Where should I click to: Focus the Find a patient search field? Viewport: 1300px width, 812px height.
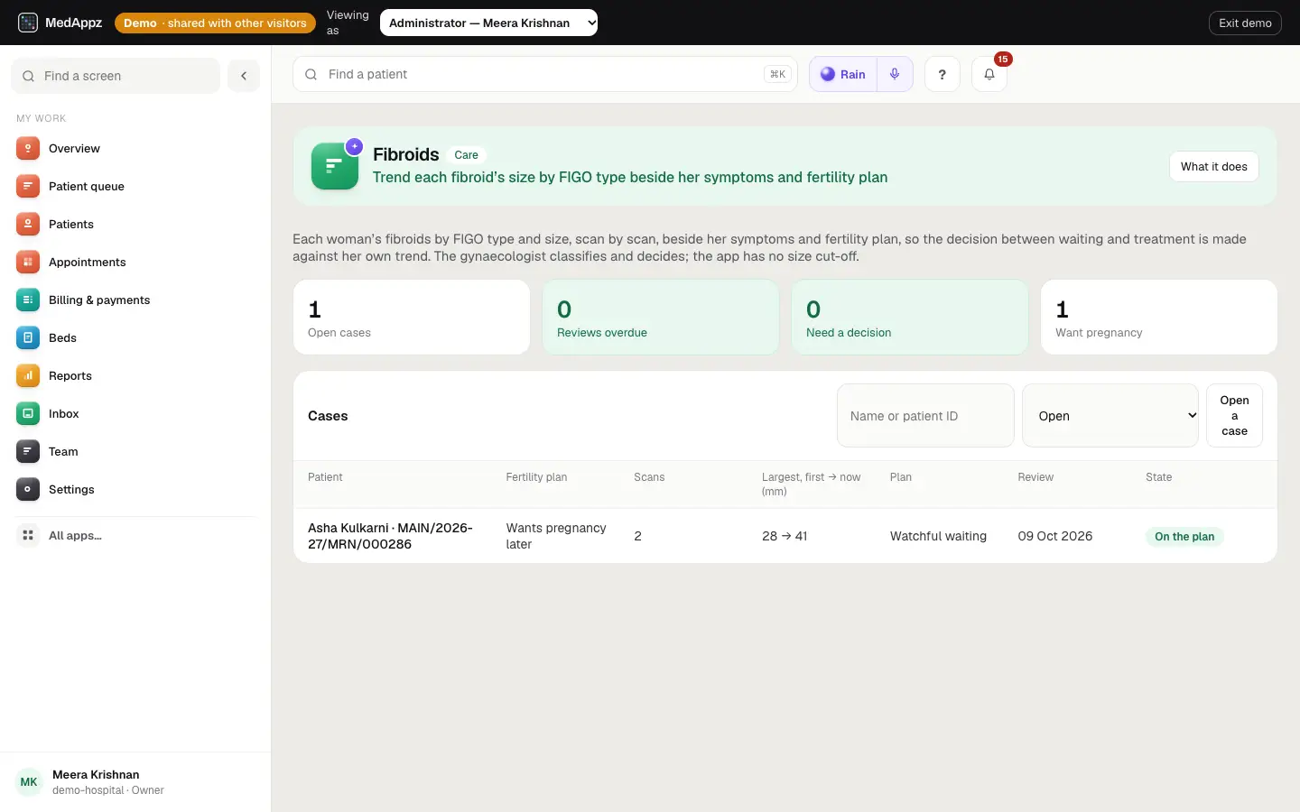(545, 74)
